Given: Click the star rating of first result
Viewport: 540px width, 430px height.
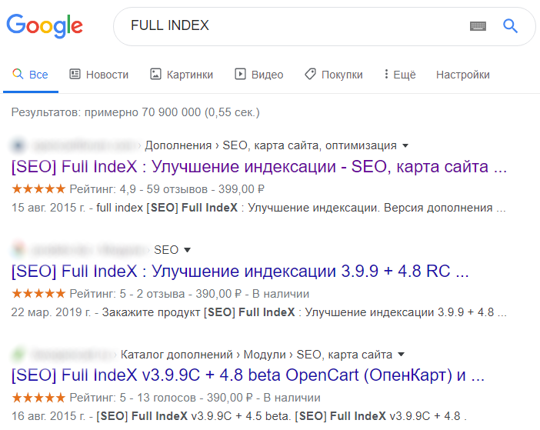Looking at the screenshot, I should [38, 188].
